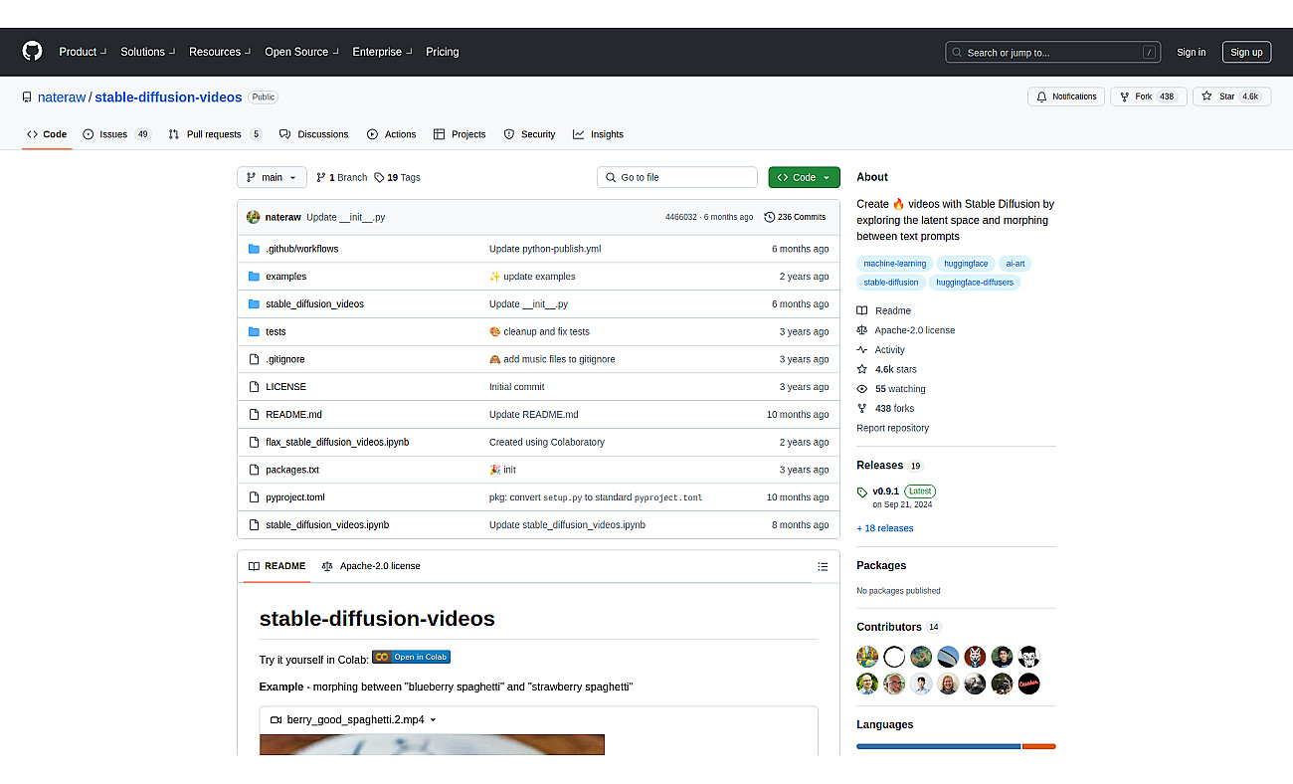Click file icon next to packages.txt

click(x=254, y=470)
